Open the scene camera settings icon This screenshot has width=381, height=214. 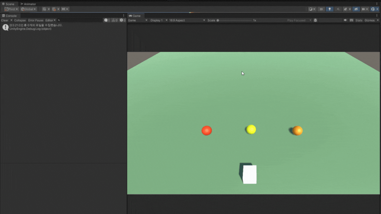365,9
